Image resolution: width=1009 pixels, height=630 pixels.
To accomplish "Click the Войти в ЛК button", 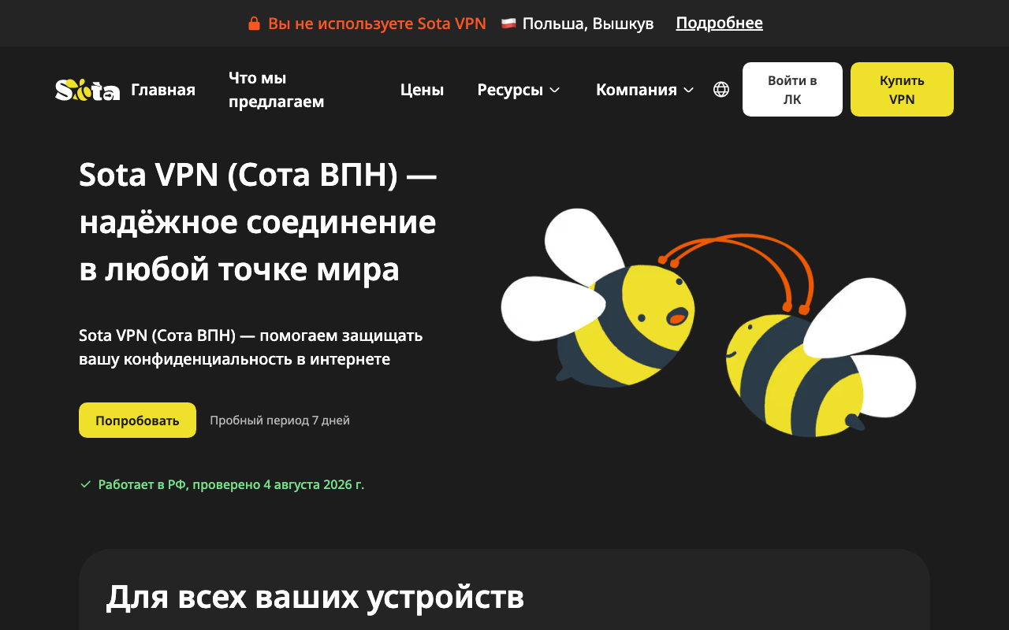I will (792, 90).
